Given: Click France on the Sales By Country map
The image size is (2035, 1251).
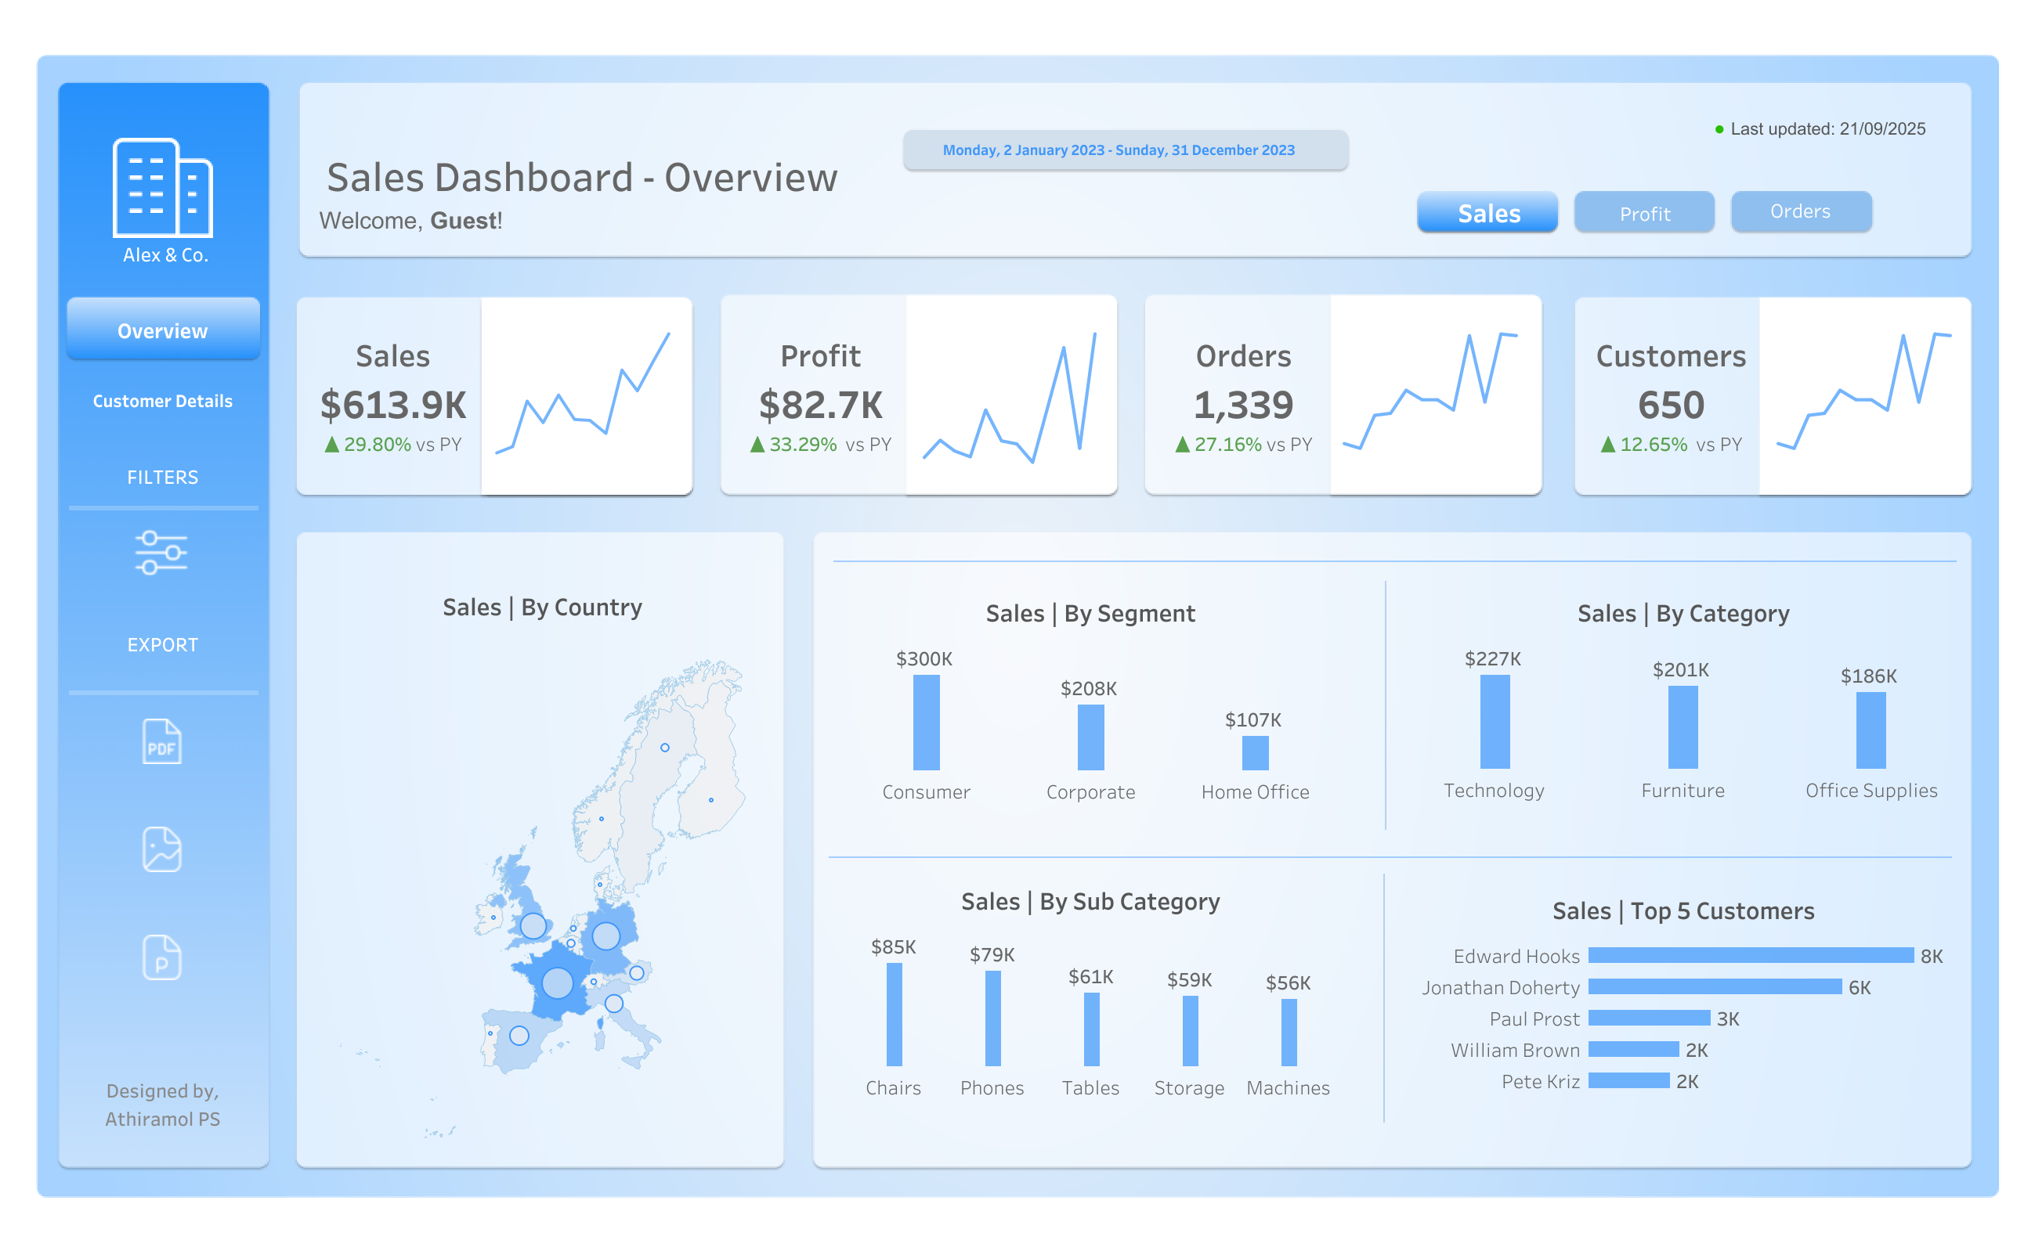Looking at the screenshot, I should pyautogui.click(x=557, y=983).
